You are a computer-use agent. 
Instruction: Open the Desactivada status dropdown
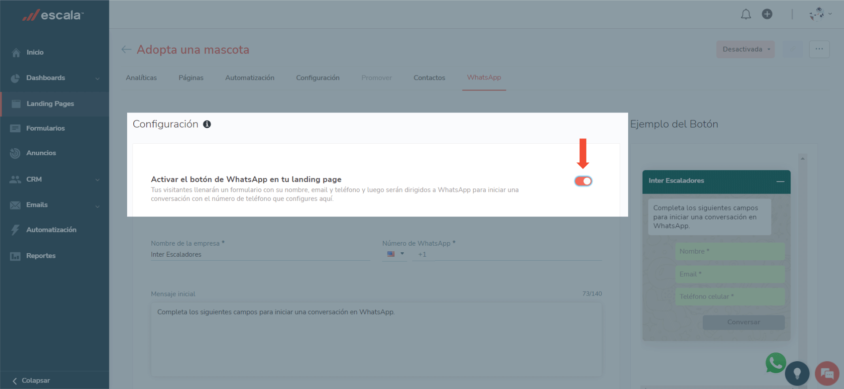point(746,49)
